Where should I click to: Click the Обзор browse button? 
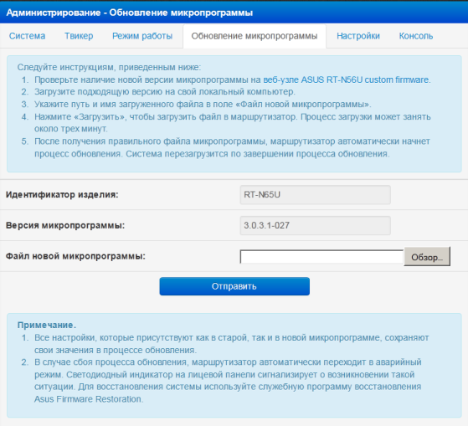427,257
